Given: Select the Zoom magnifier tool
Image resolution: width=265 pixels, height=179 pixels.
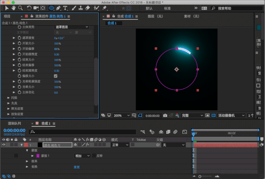Looking at the screenshot, I should point(20,8).
